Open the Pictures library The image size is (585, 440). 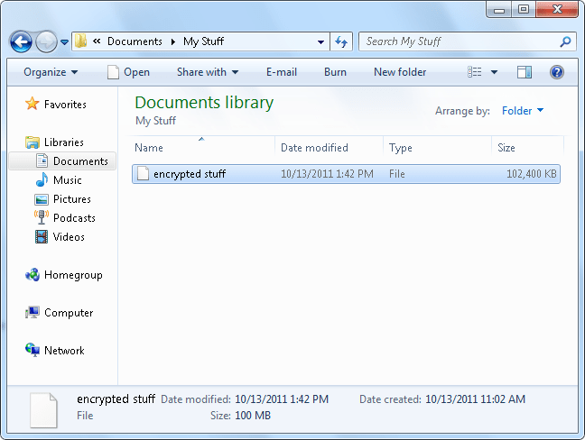[x=72, y=199]
